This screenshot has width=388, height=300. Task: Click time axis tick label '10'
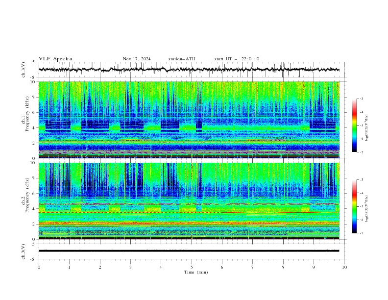(344, 267)
